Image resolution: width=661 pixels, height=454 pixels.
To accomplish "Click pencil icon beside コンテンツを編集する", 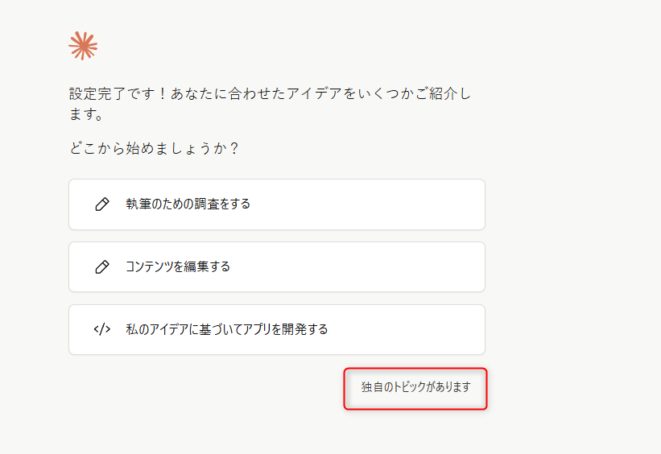I will pos(102,267).
